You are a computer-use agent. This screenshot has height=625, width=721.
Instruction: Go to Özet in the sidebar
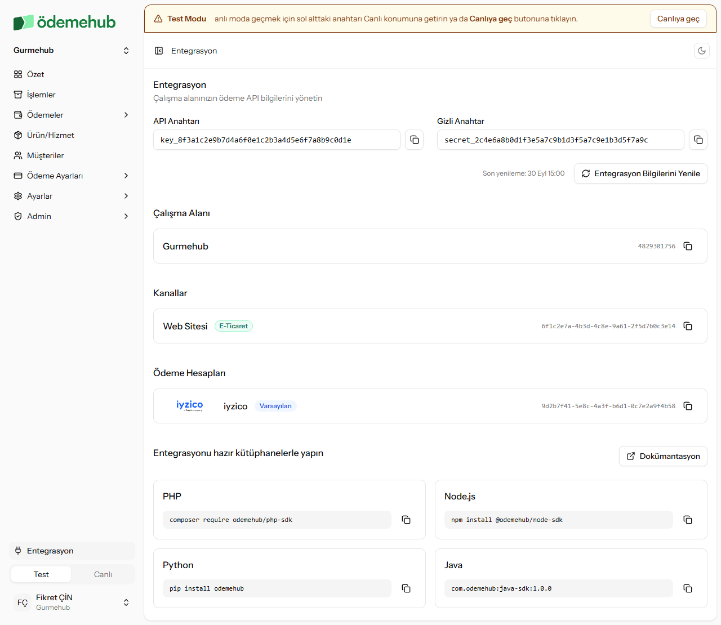[x=72, y=74]
